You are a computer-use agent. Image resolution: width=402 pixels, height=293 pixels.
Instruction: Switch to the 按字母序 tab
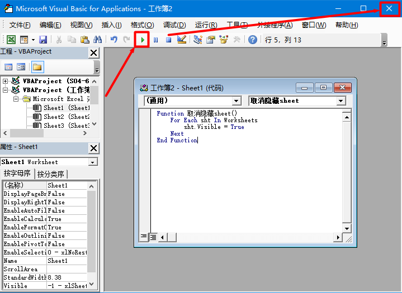pyautogui.click(x=17, y=174)
